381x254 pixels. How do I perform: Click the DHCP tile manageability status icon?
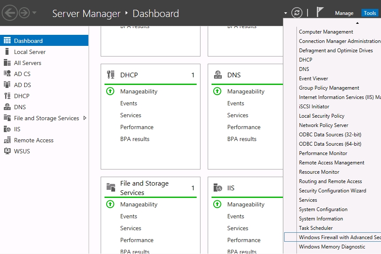click(x=110, y=91)
